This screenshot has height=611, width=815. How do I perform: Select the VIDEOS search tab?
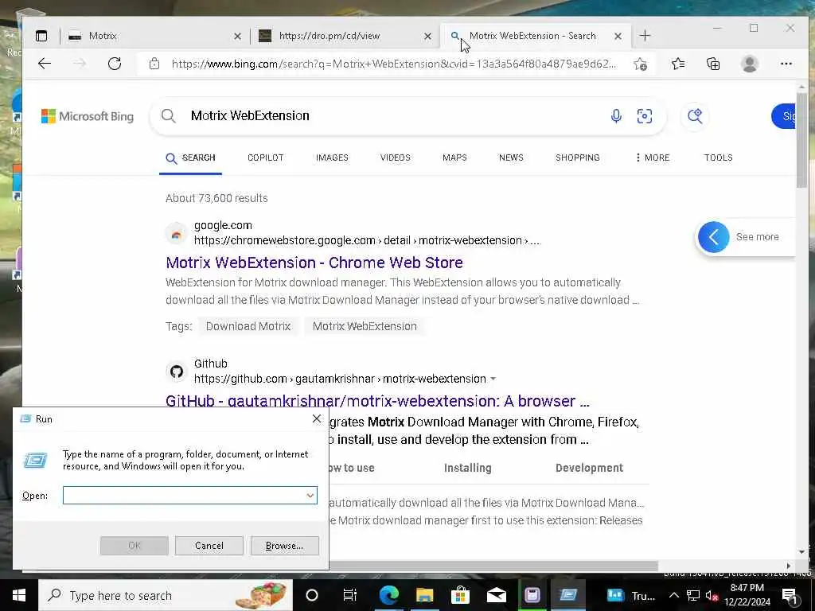coord(395,158)
